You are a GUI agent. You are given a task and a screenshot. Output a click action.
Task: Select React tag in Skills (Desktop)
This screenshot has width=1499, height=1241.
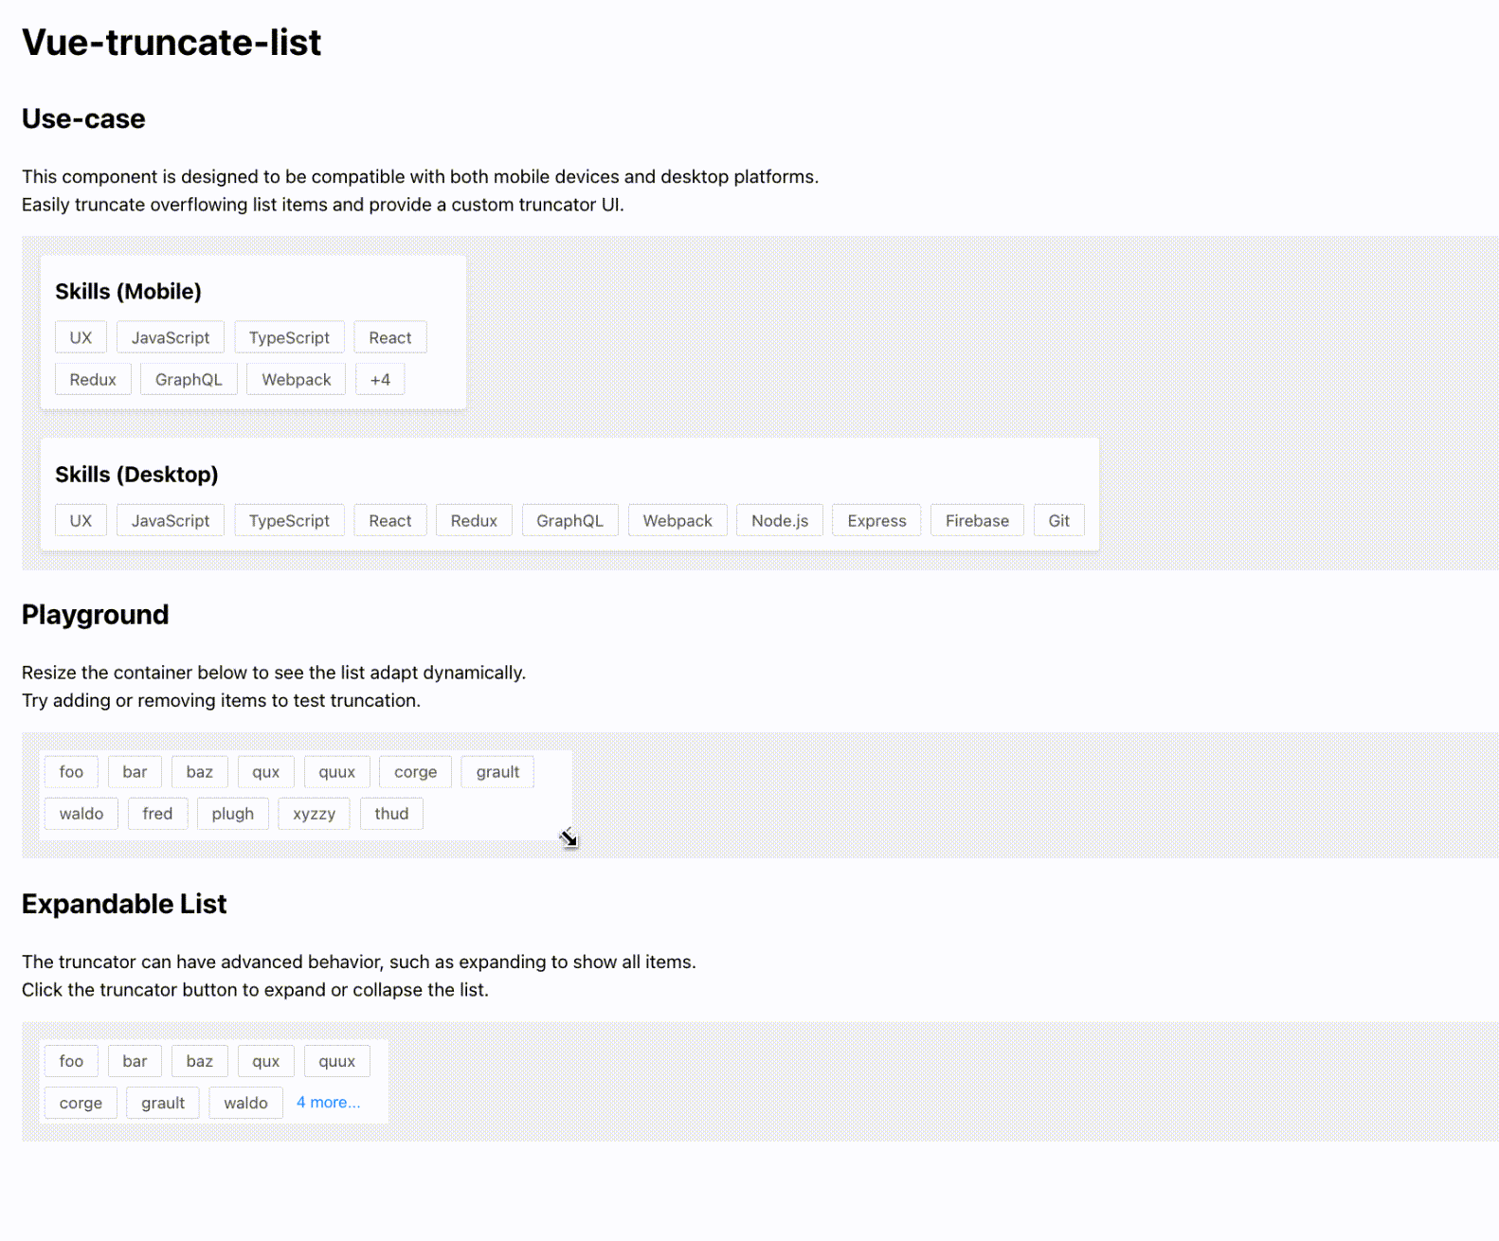[x=390, y=520]
